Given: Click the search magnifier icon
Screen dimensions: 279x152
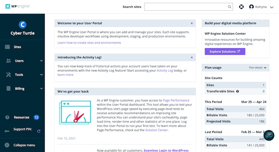Looking at the screenshot, I should 230,7.
